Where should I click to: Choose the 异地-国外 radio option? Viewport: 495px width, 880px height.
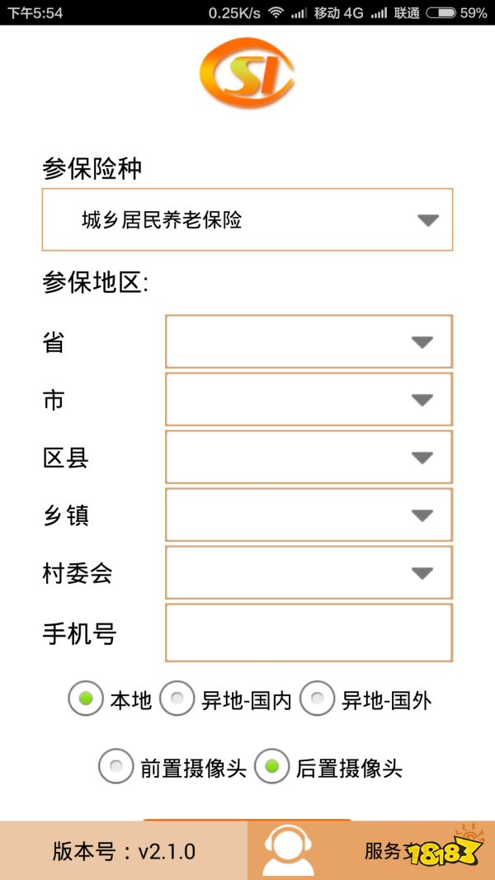click(x=318, y=699)
